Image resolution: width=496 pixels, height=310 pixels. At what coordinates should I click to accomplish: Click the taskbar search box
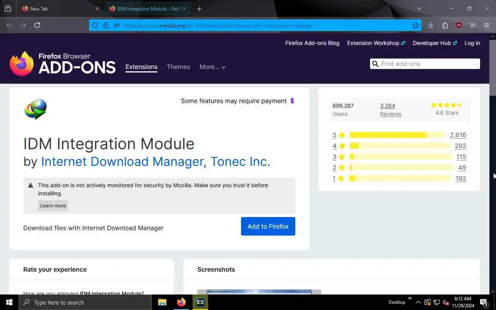point(85,302)
